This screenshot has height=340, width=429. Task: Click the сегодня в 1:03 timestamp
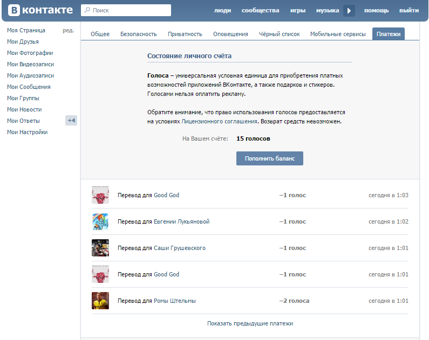point(388,195)
